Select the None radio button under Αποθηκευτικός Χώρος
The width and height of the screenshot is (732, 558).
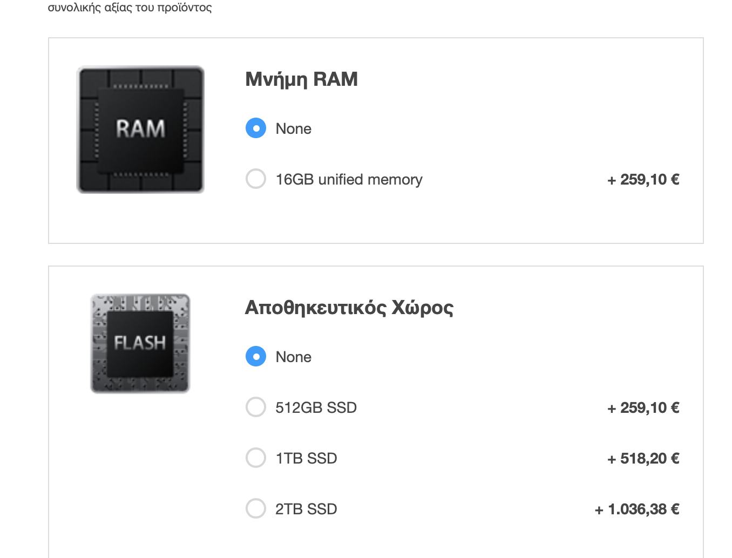pos(256,357)
